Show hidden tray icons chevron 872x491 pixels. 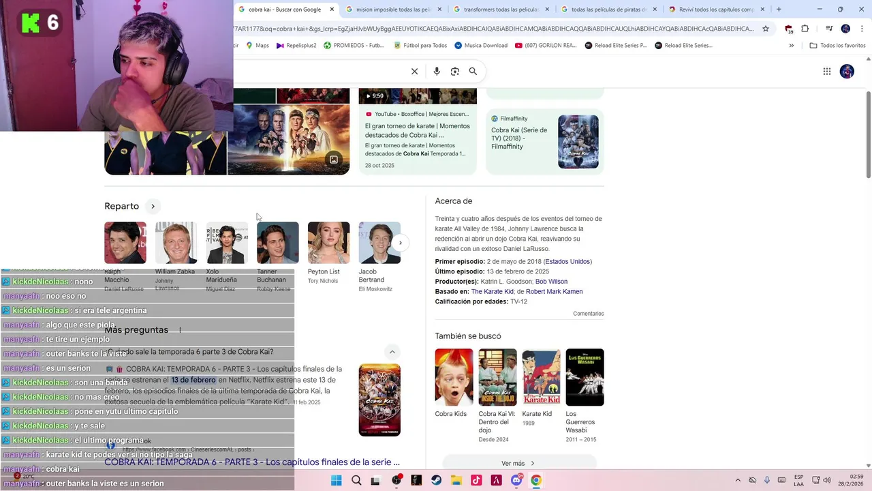[x=738, y=480]
